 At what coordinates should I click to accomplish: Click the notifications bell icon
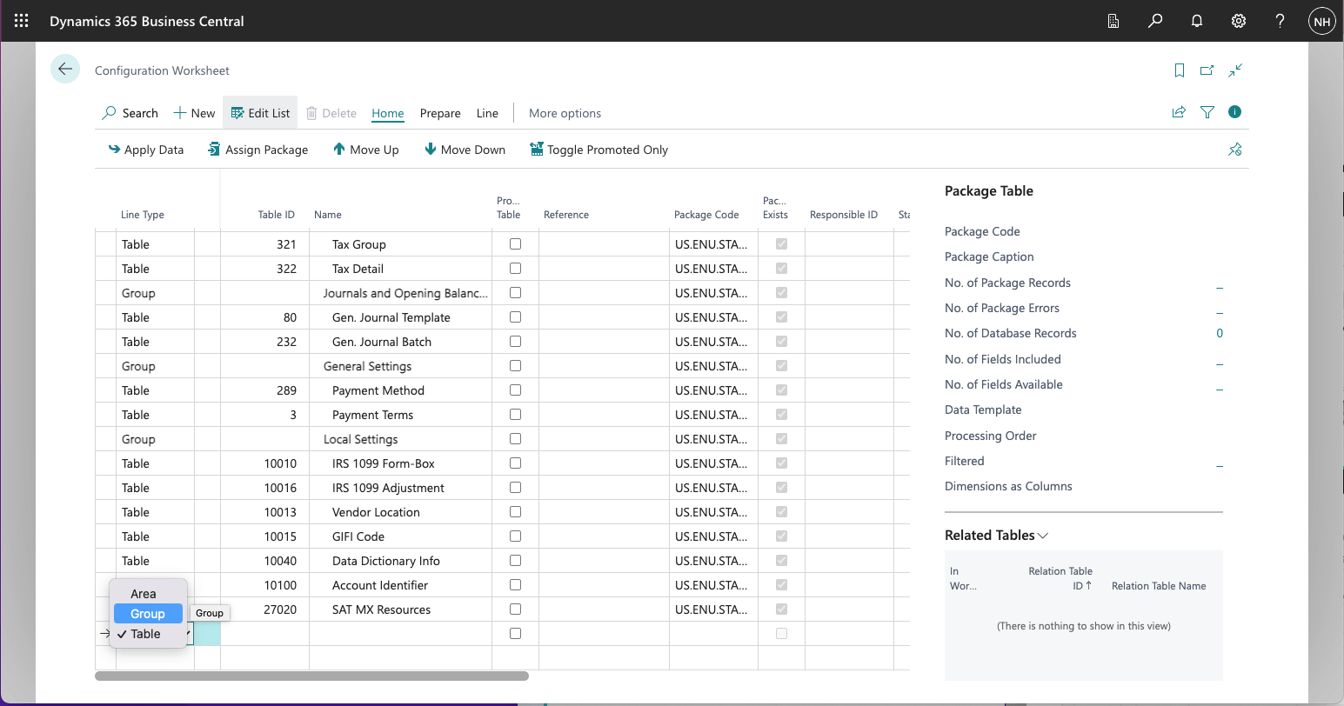click(1197, 21)
